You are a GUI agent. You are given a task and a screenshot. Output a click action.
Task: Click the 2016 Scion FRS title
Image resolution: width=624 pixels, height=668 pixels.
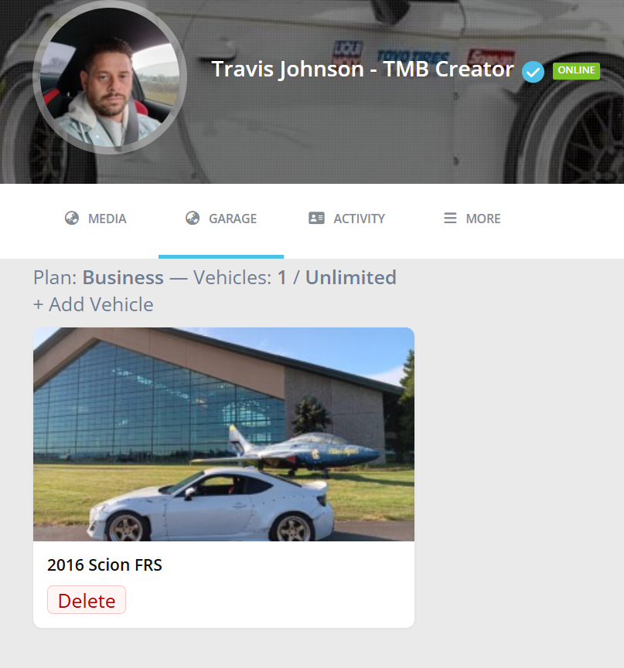tap(104, 565)
